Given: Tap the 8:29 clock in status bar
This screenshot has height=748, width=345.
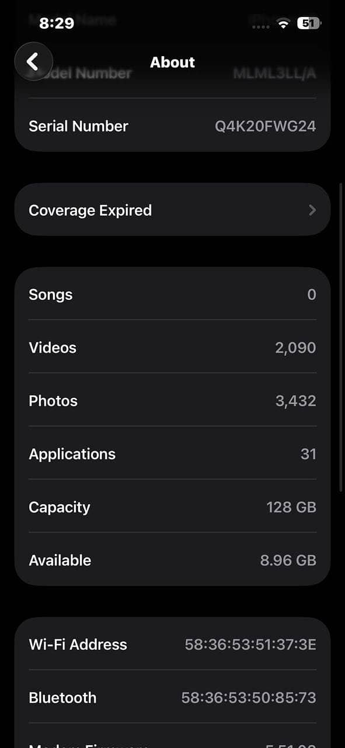Looking at the screenshot, I should 57,23.
